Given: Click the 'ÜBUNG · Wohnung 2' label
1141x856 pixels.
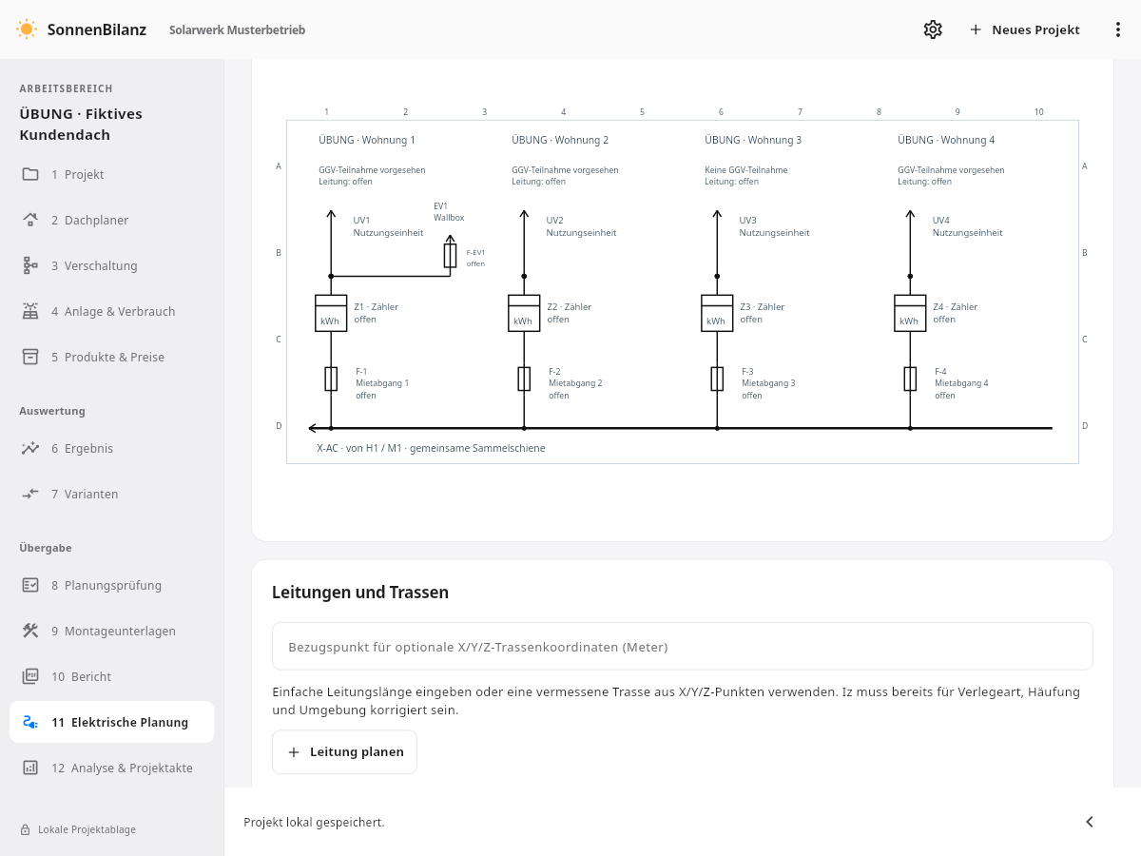Looking at the screenshot, I should [560, 140].
